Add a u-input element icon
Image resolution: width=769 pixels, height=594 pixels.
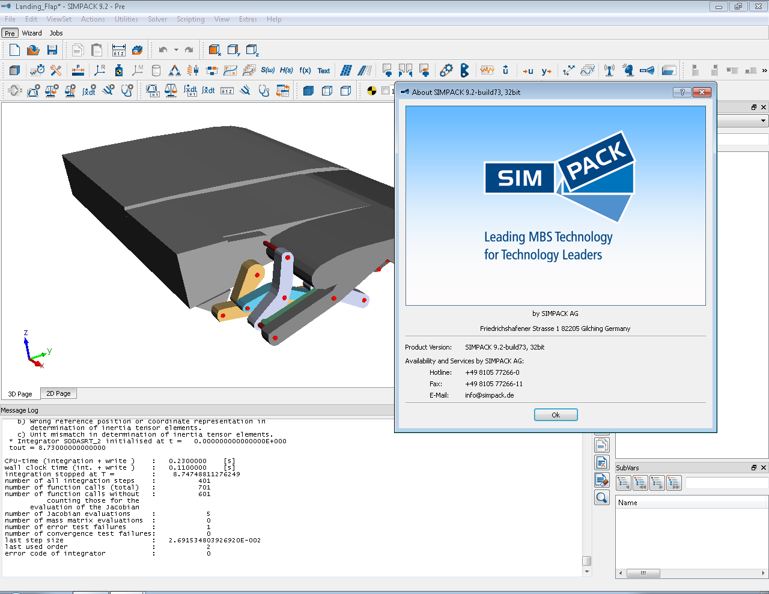(527, 71)
